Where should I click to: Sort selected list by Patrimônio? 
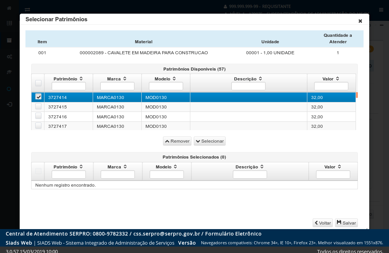point(81,167)
